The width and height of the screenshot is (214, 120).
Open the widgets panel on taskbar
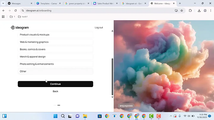(4, 116)
